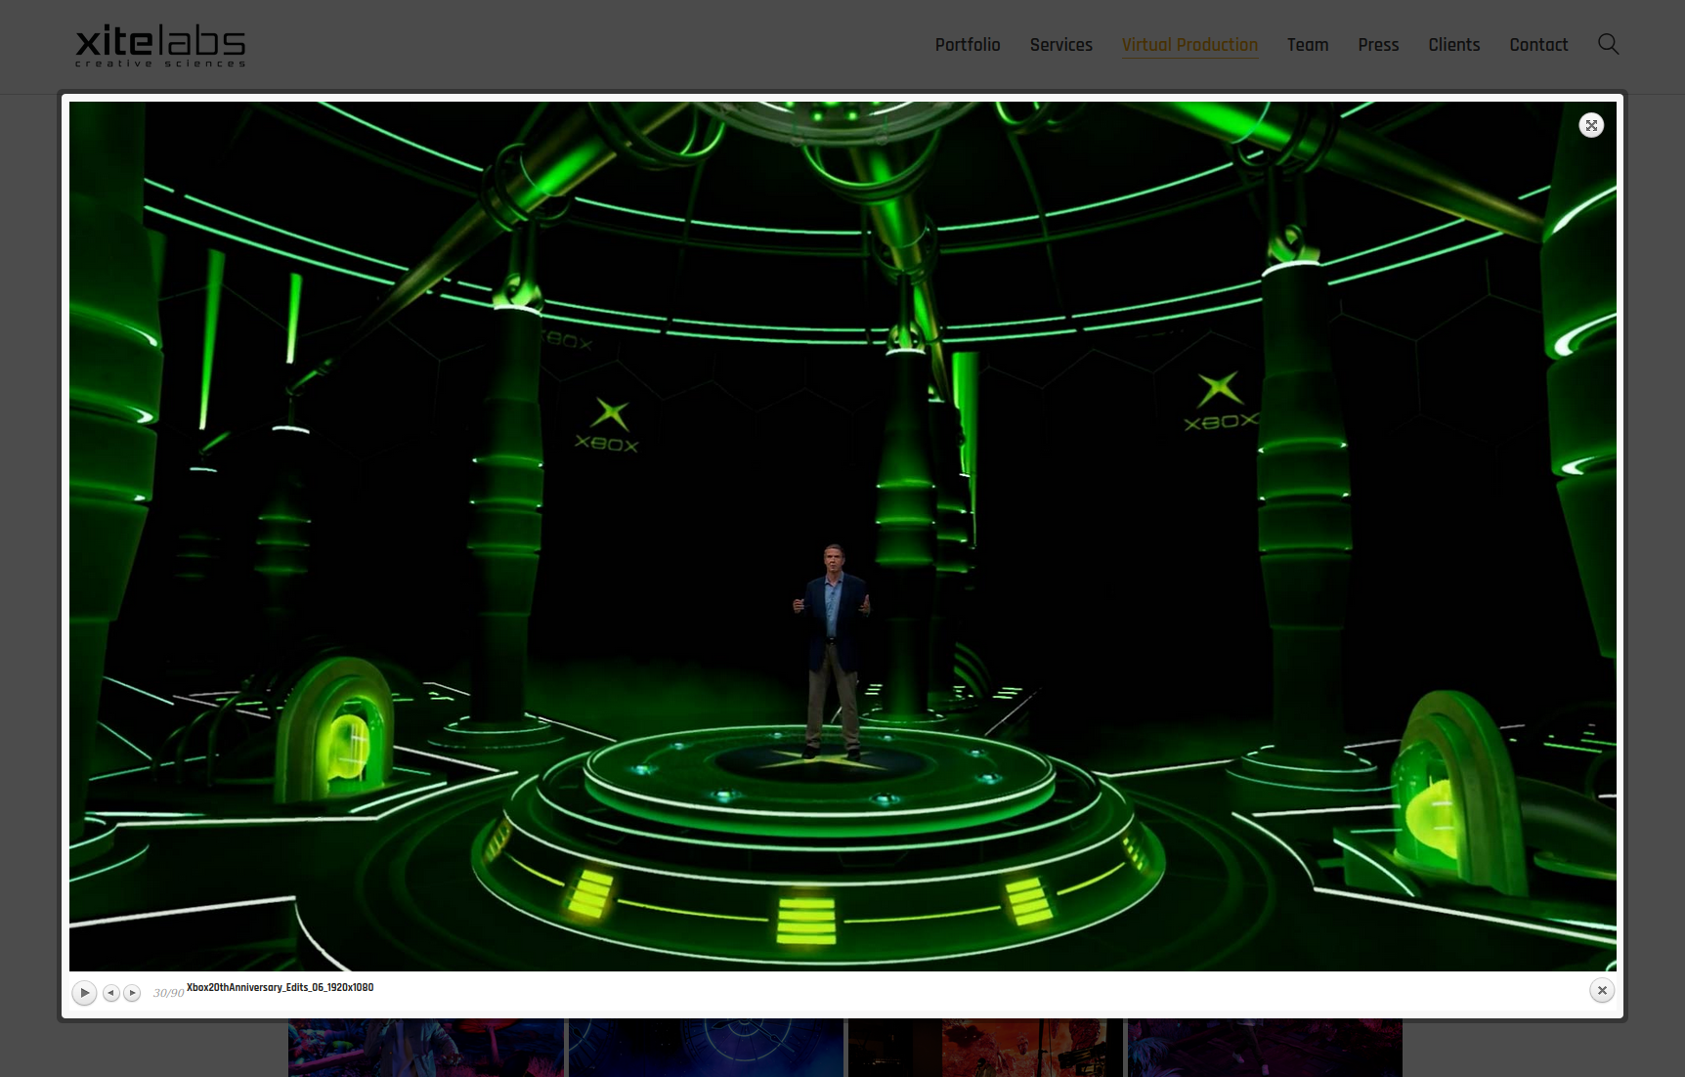Toggle lightbox fullscreen expand icon
This screenshot has height=1077, width=1685.
[x=1591, y=125]
